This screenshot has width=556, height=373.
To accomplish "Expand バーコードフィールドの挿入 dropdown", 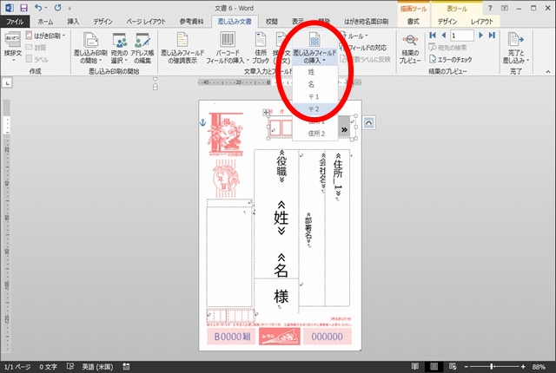I will (x=247, y=61).
